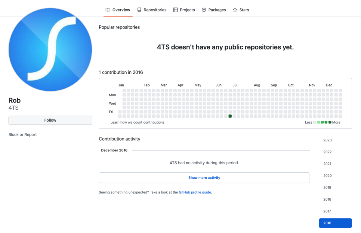Open the GitHub profile guide link
361x233 pixels.
click(195, 192)
